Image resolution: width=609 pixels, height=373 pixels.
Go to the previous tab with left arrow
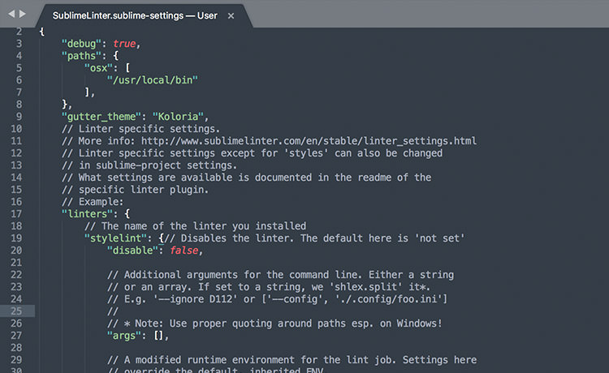(11, 14)
